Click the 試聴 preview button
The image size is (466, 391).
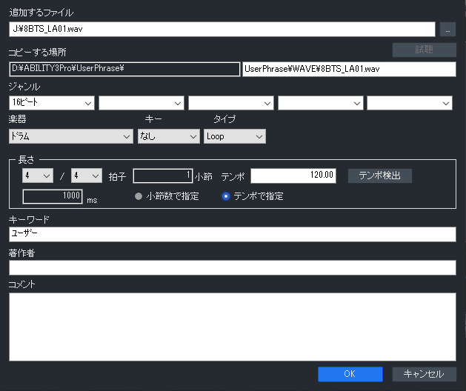tap(424, 50)
